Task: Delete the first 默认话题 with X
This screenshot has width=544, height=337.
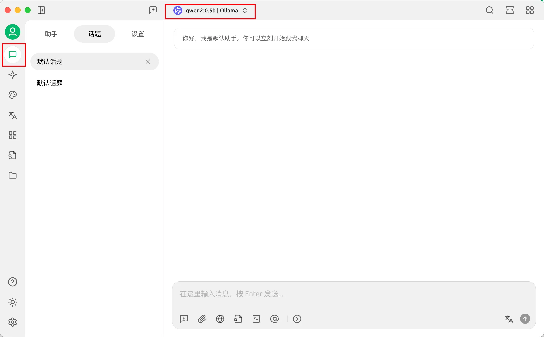Action: tap(148, 62)
